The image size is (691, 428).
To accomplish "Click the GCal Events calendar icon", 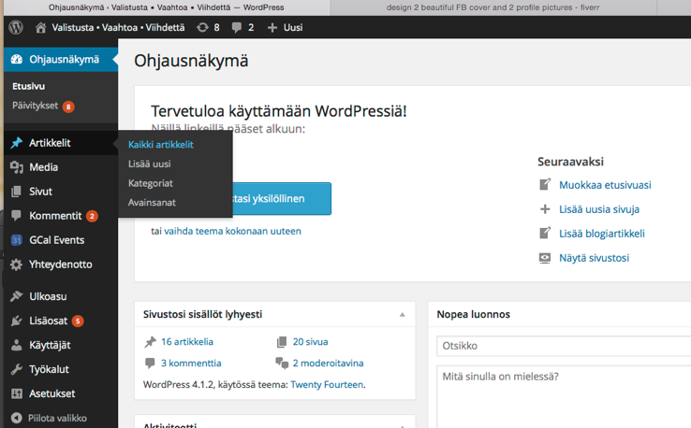I will [16, 240].
